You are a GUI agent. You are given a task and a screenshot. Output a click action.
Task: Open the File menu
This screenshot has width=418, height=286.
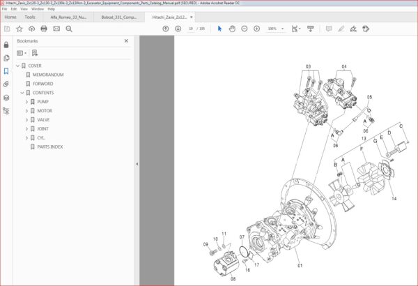[x=5, y=9]
